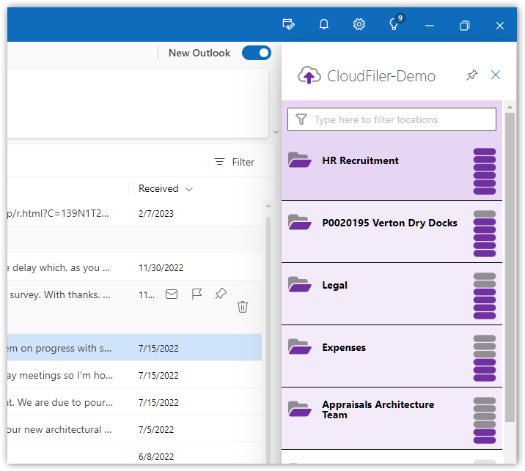
Task: Click the My Day calendar icon
Action: (x=289, y=25)
